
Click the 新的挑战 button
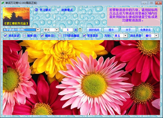(x=94, y=30)
